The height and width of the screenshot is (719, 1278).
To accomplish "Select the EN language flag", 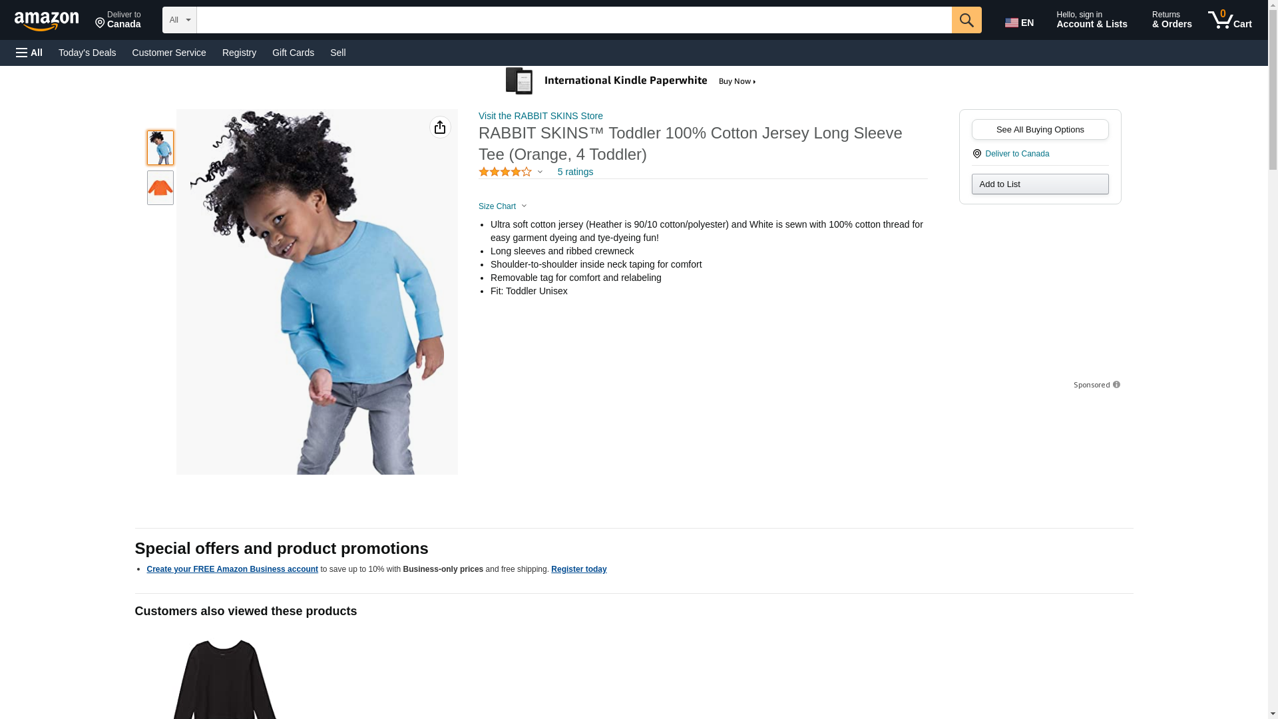I will coord(1019,23).
